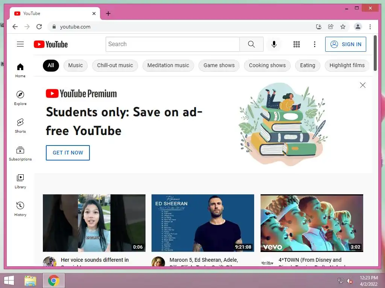This screenshot has width=385, height=288.
Task: Filter by Cooking shows chip
Action: pyautogui.click(x=267, y=65)
